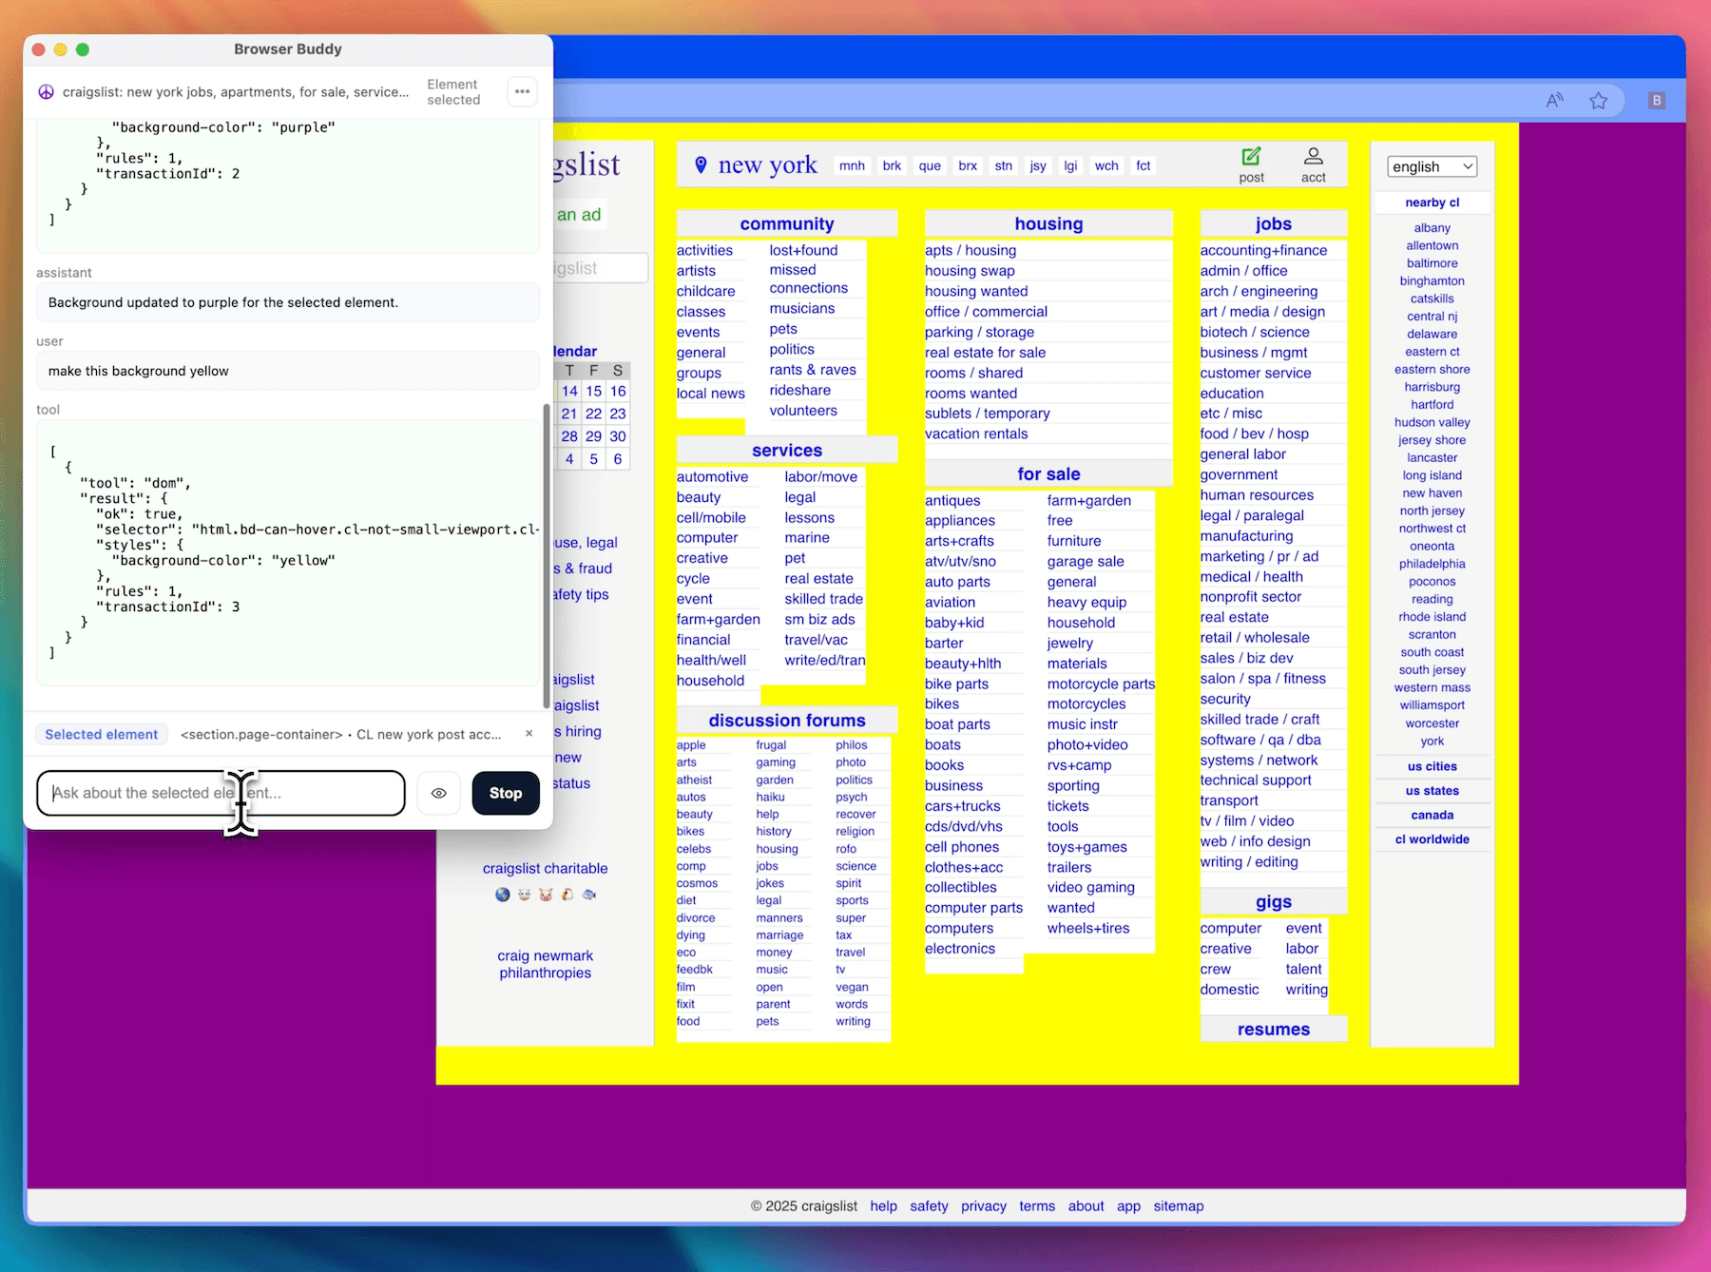Toggle the eye preview icon next to Stop

438,793
